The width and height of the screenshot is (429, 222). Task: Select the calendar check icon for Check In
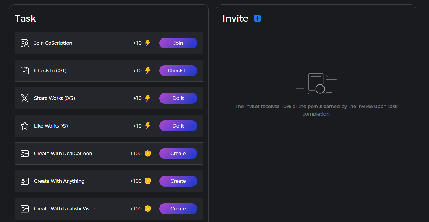click(x=24, y=70)
